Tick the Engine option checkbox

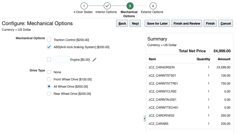pos(49,60)
